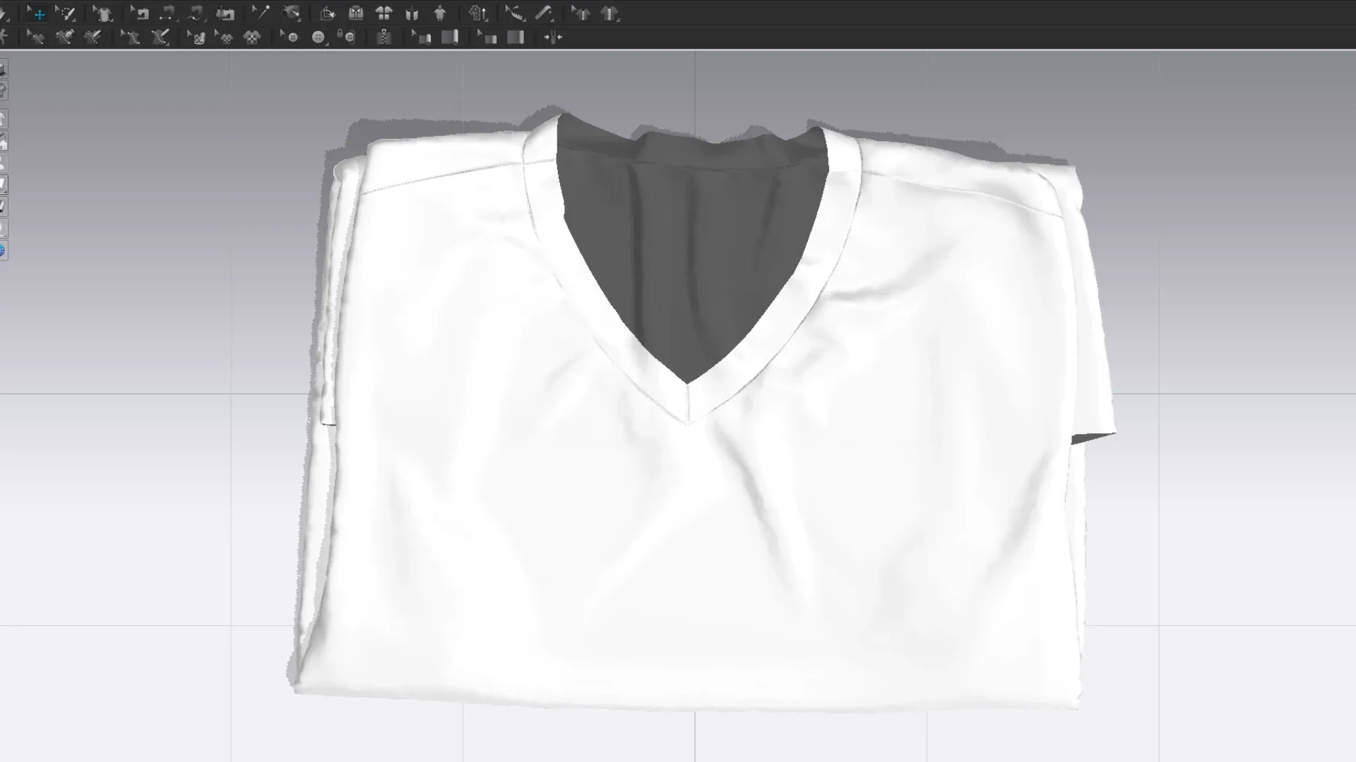This screenshot has width=1356, height=762.
Task: Expand the garment surface display flyout in sidebar
Action: (x=6, y=190)
